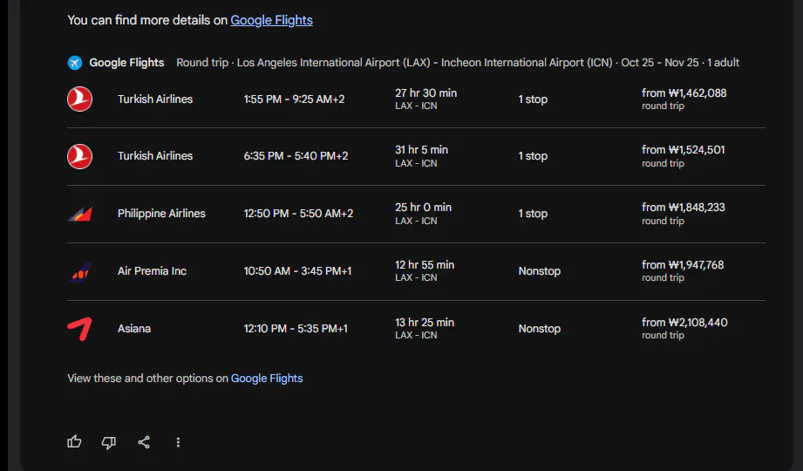The image size is (803, 471).
Task: Select the Turkish Airlines 6:35 PM flight
Action: point(294,156)
